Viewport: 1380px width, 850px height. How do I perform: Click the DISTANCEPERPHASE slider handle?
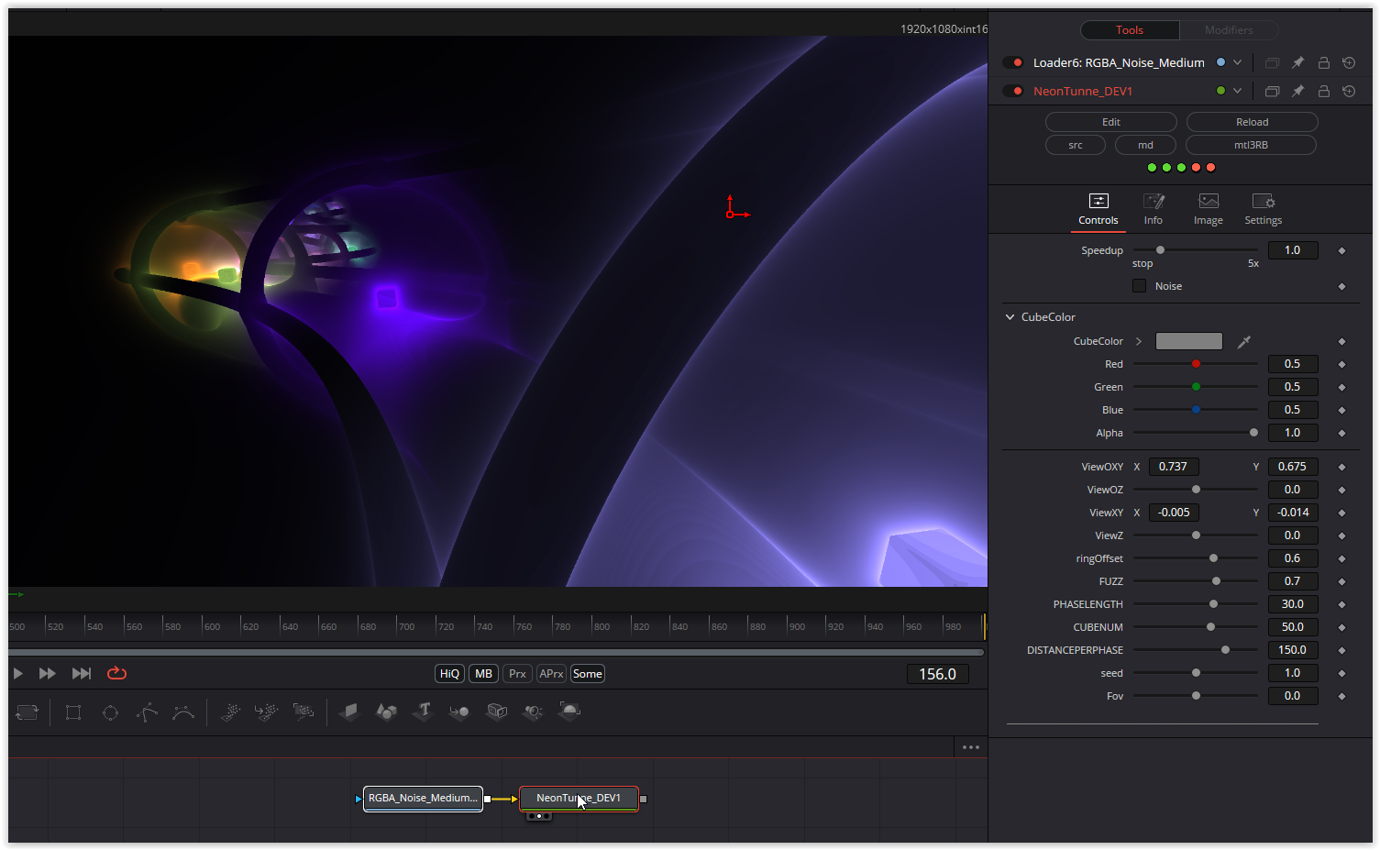1225,651
